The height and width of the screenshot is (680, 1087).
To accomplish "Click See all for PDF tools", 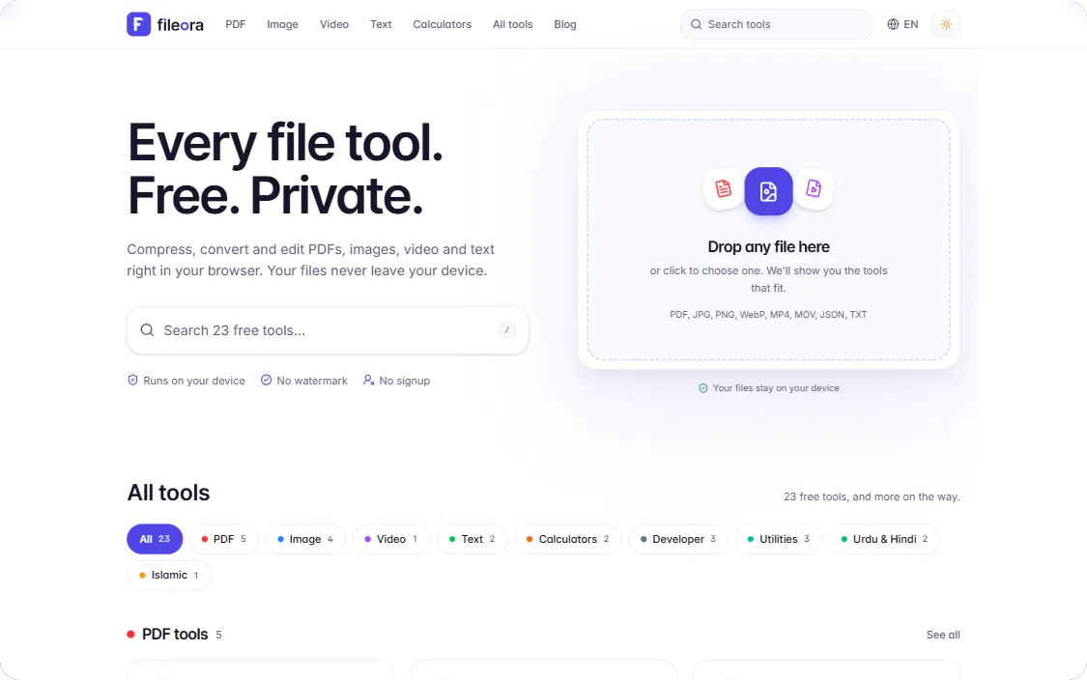I will (943, 635).
